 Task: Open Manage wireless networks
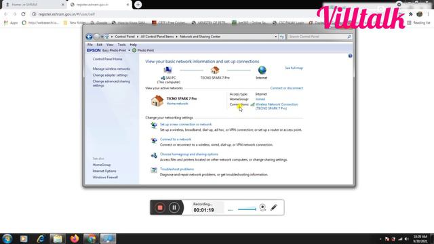tap(111, 68)
